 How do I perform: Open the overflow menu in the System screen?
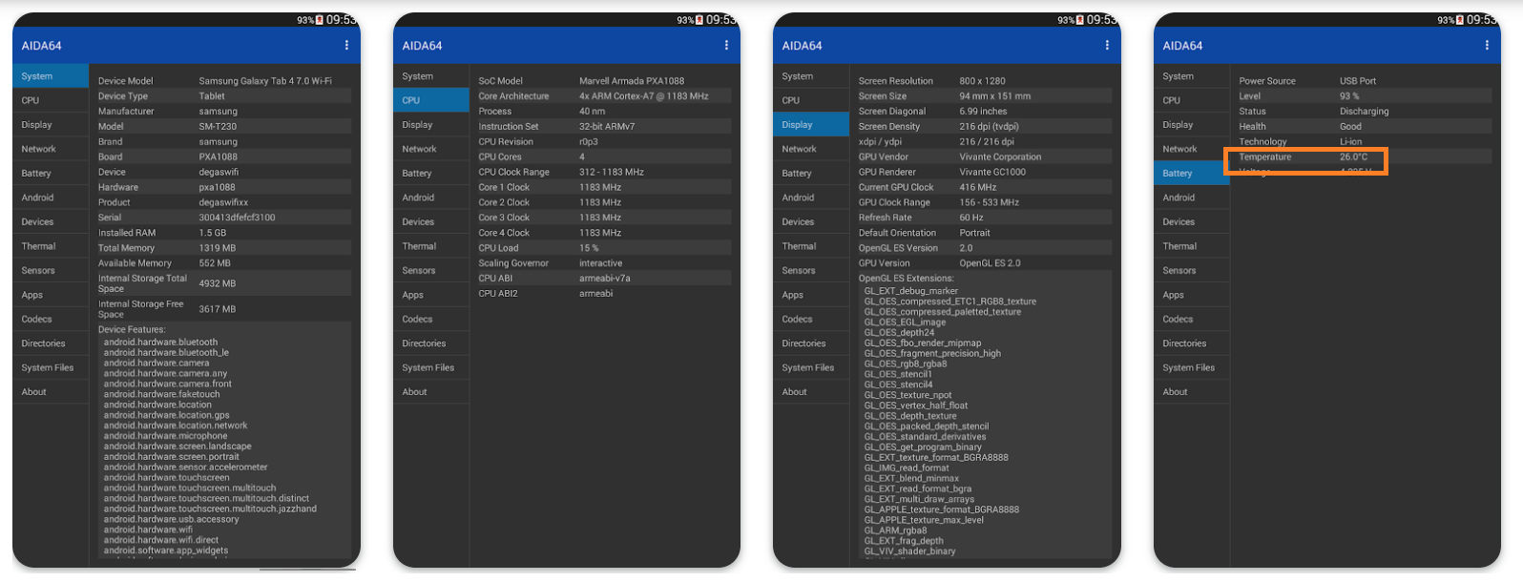pyautogui.click(x=346, y=45)
